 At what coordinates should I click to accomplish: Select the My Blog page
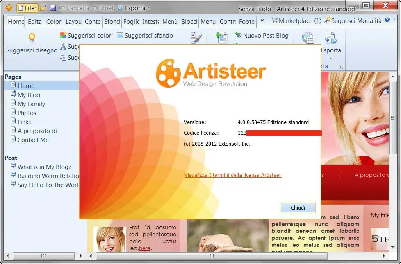(x=25, y=95)
